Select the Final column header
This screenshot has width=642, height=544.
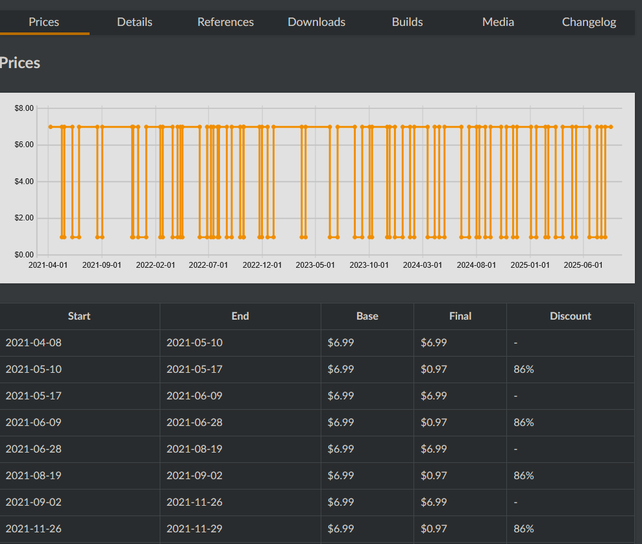pyautogui.click(x=460, y=316)
